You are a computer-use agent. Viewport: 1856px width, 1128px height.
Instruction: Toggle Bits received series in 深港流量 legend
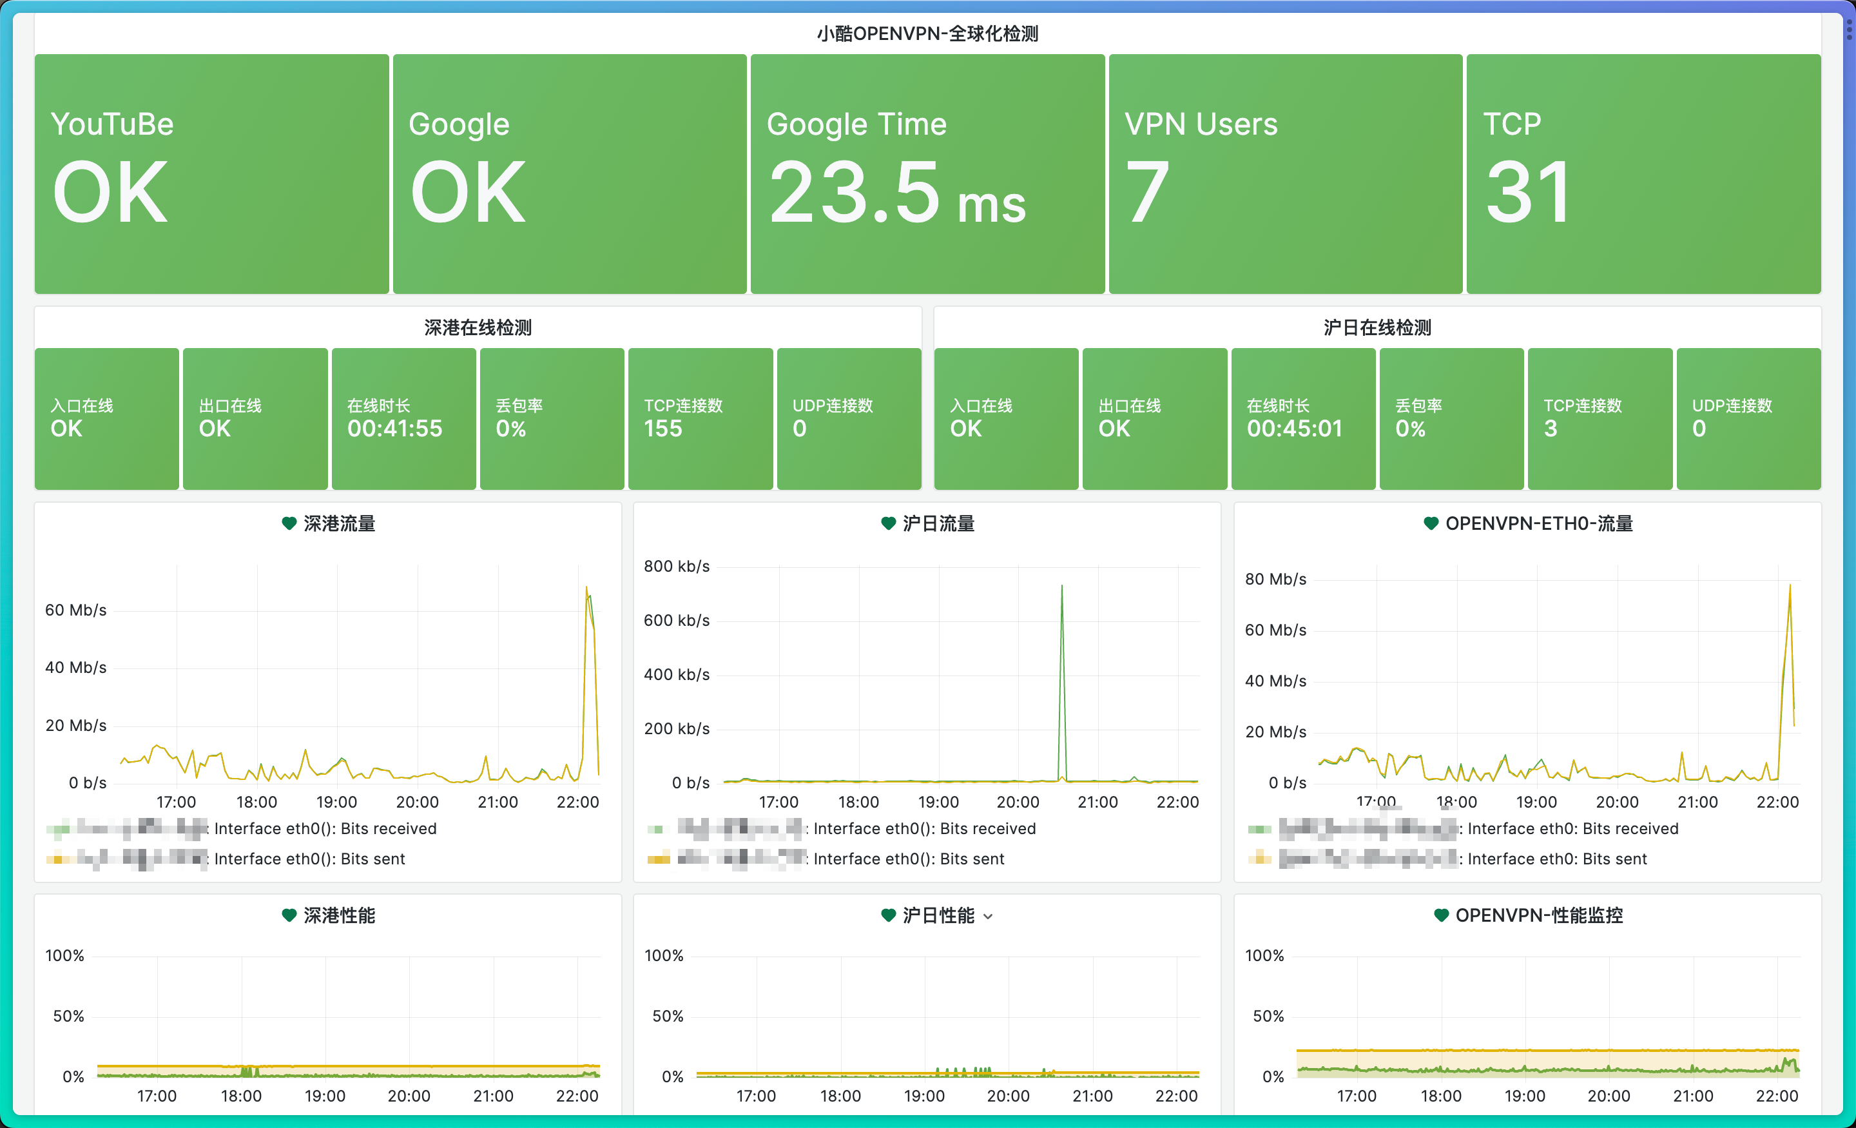325,829
